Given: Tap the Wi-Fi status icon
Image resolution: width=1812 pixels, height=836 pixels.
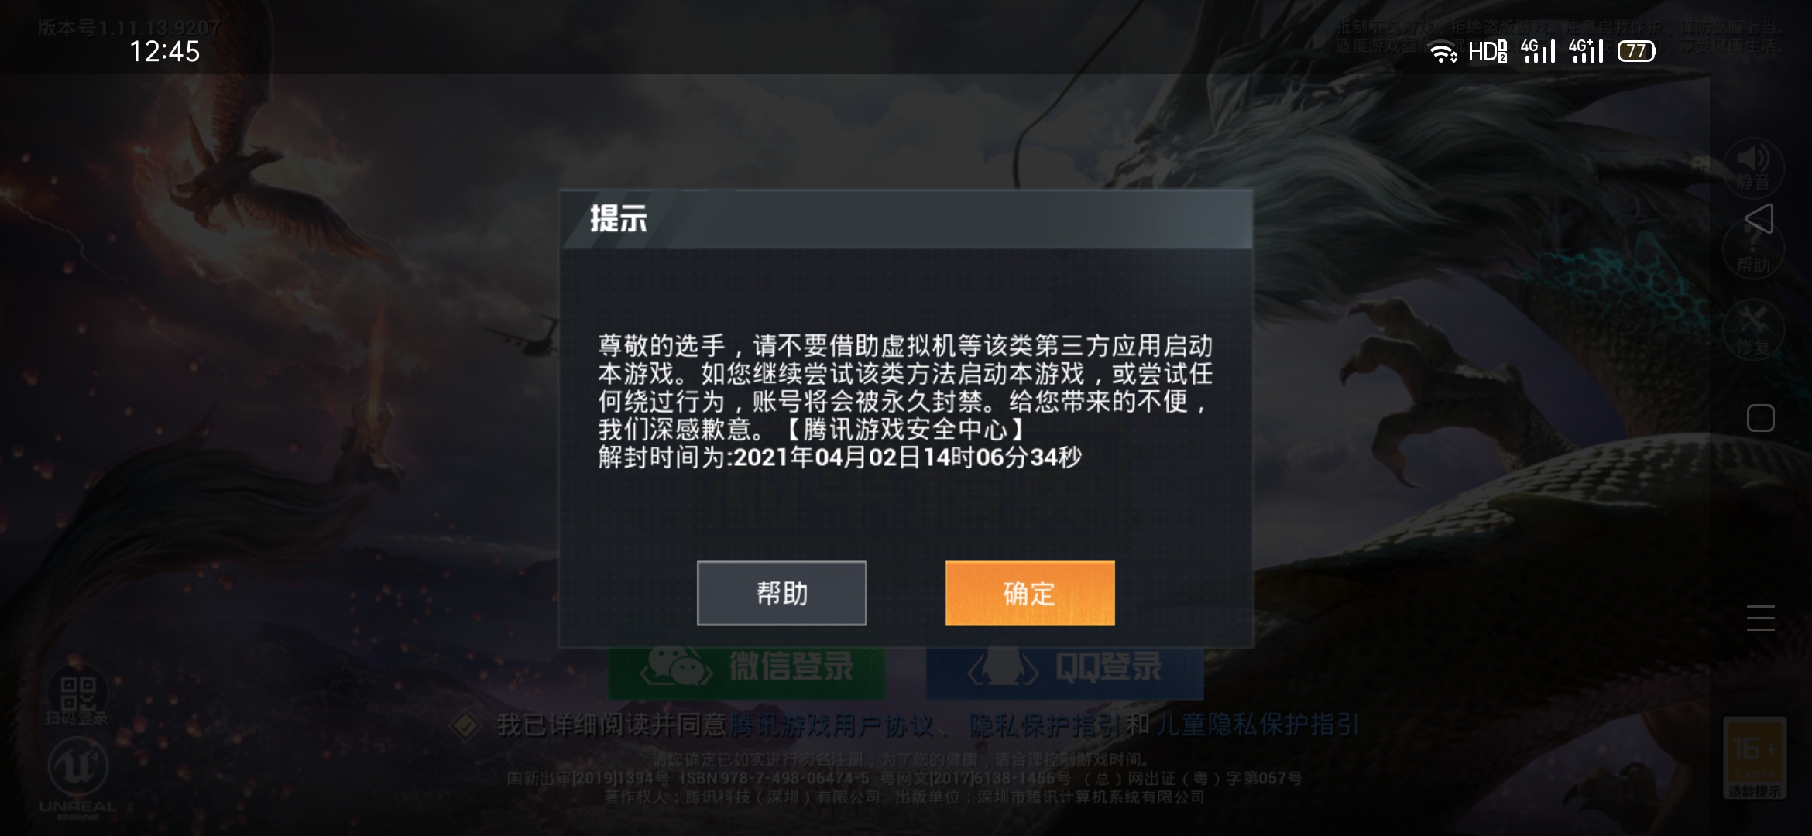Looking at the screenshot, I should 1443,52.
